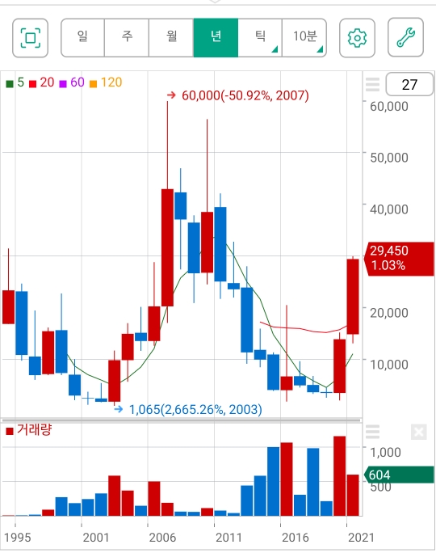Select the tallest red volume bar of 2020
Screen dimensions: 436x553
[x=339, y=476]
